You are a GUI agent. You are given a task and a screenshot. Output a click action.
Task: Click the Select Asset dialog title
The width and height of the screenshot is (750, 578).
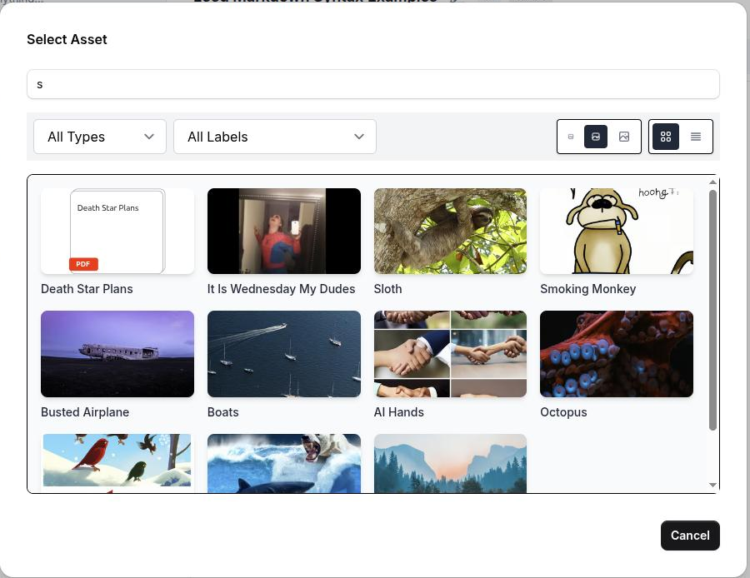pyautogui.click(x=67, y=39)
